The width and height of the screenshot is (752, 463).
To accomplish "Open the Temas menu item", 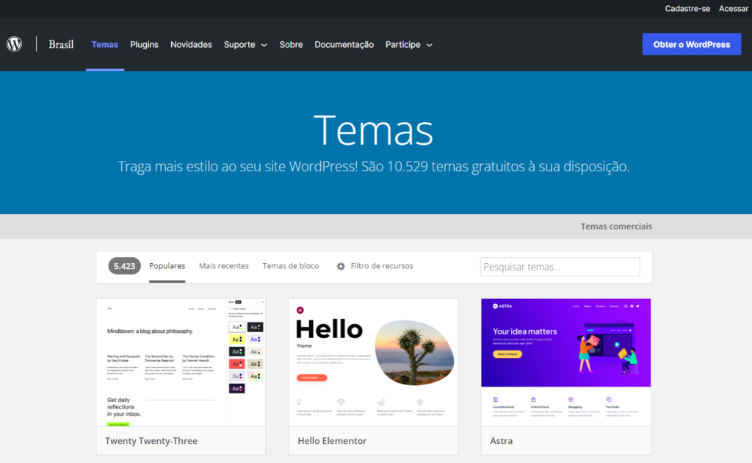I will click(104, 44).
